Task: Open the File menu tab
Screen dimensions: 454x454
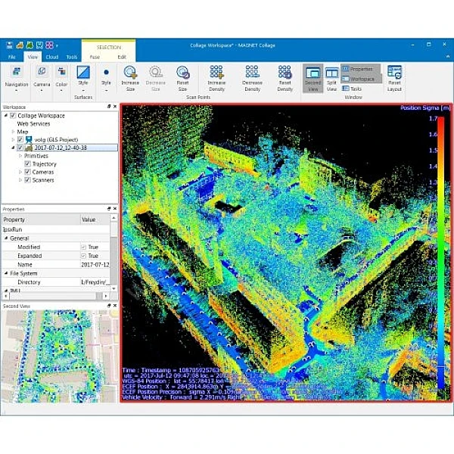Action: (x=12, y=57)
